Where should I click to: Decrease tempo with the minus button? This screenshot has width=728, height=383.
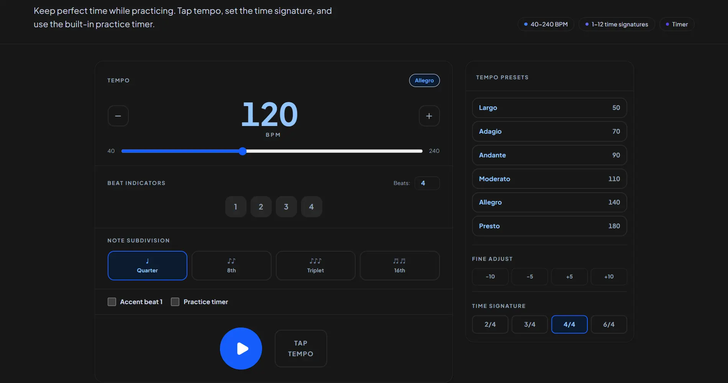[118, 116]
